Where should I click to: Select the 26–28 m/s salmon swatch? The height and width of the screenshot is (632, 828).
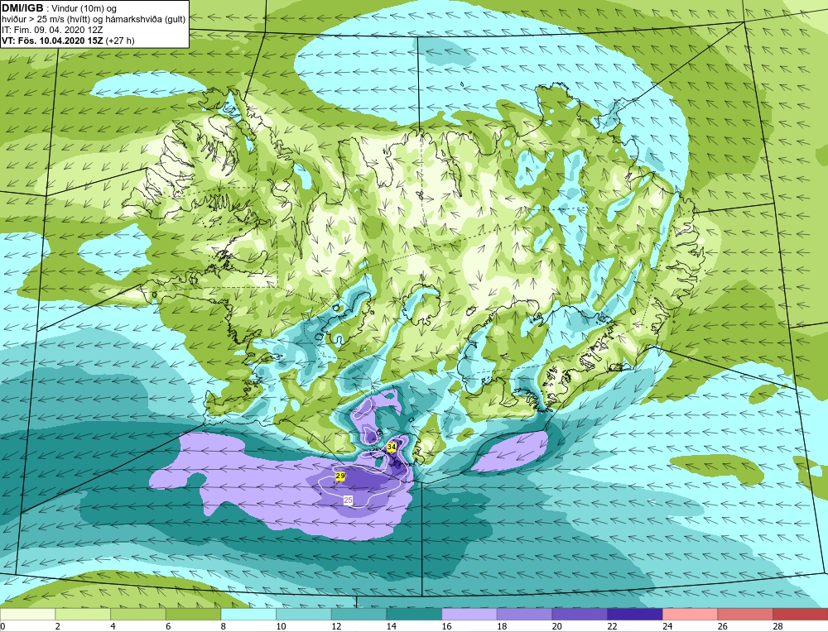point(745,615)
